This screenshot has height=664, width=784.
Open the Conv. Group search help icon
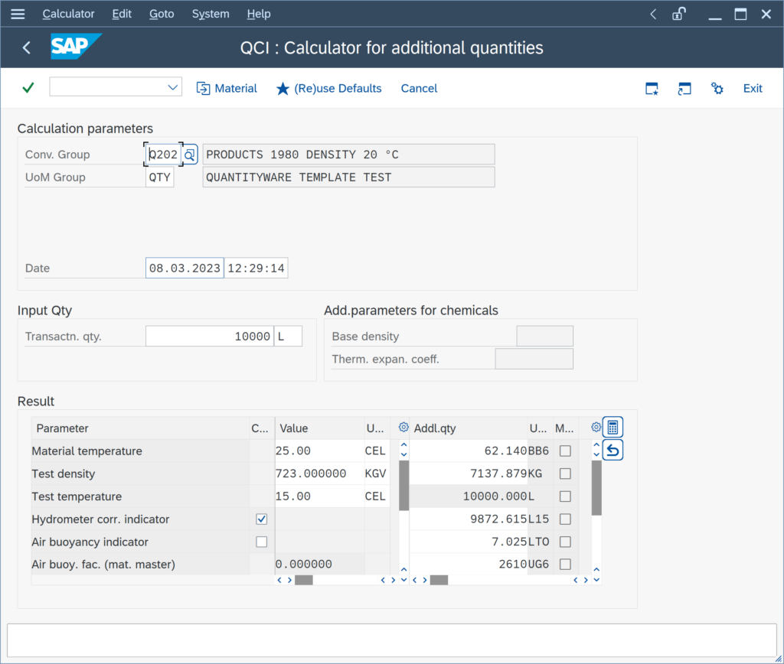click(x=190, y=155)
